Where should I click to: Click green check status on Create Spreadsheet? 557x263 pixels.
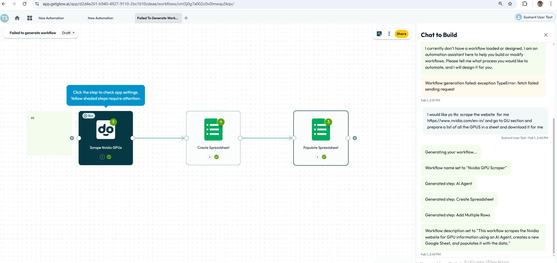tap(216, 157)
